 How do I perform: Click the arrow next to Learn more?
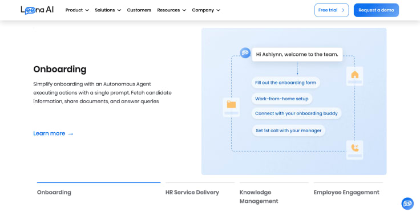click(71, 133)
